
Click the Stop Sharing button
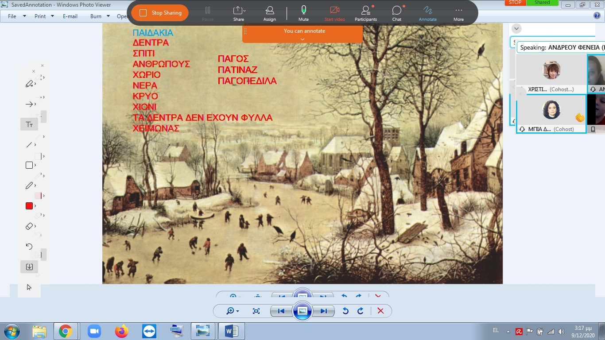tap(160, 13)
